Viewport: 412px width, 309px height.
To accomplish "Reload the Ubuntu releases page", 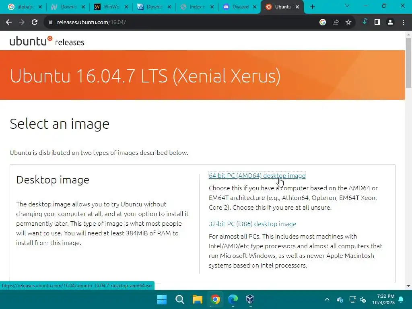I will pos(35,23).
